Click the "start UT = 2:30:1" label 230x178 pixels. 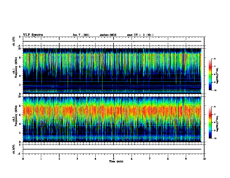point(140,35)
